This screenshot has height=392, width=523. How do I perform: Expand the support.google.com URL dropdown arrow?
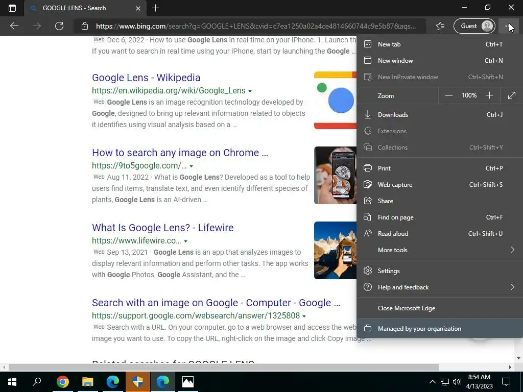pyautogui.click(x=304, y=316)
